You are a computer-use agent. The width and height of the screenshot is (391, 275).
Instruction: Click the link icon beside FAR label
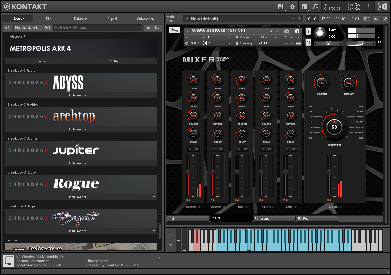[271, 207]
